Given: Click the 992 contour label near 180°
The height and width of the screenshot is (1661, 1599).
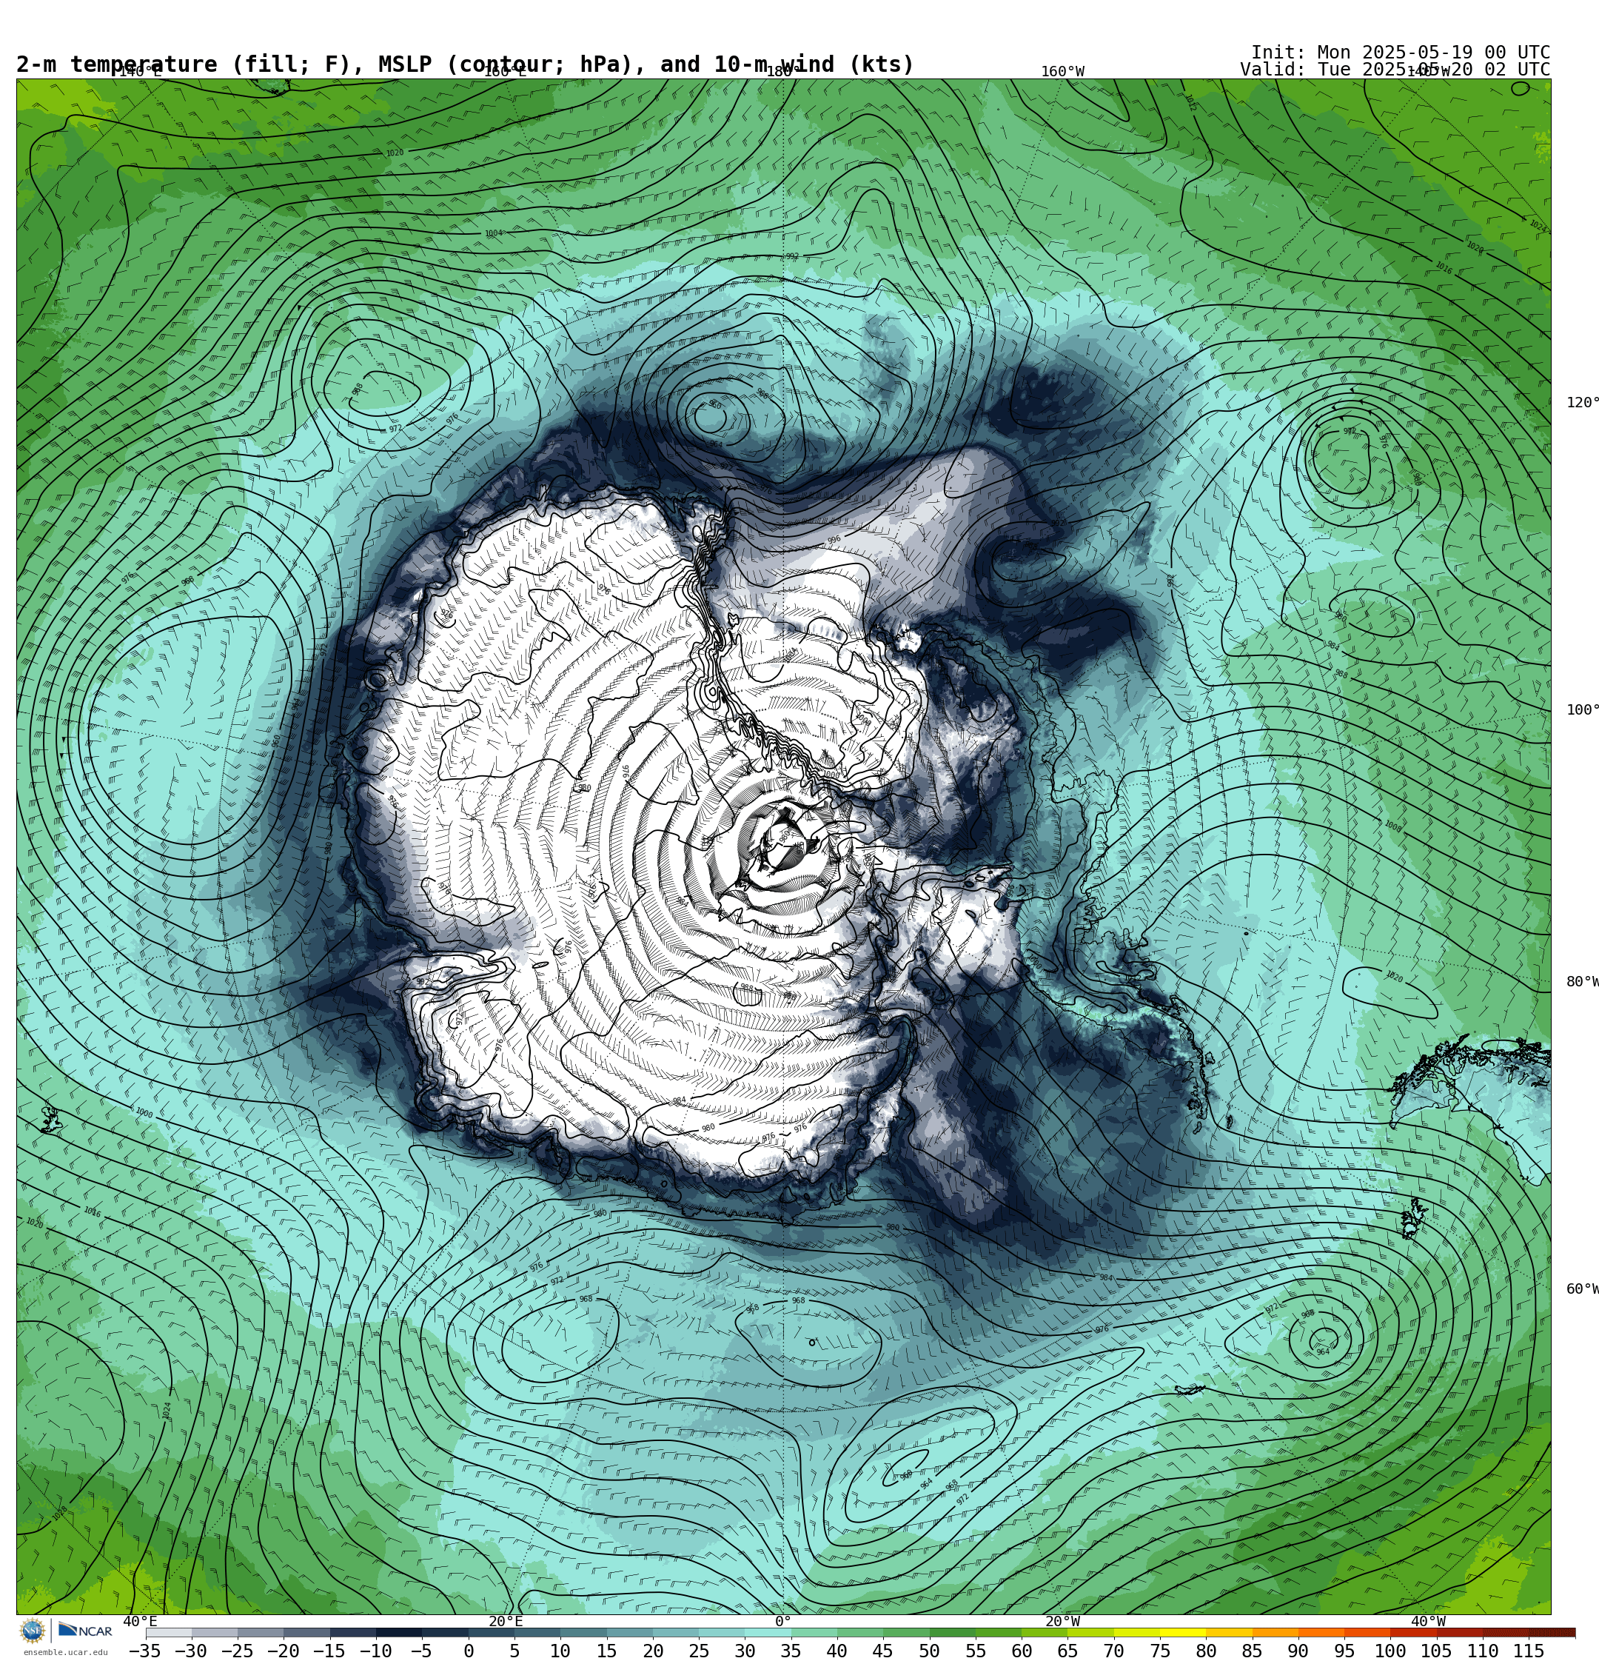Looking at the screenshot, I should pyautogui.click(x=791, y=257).
